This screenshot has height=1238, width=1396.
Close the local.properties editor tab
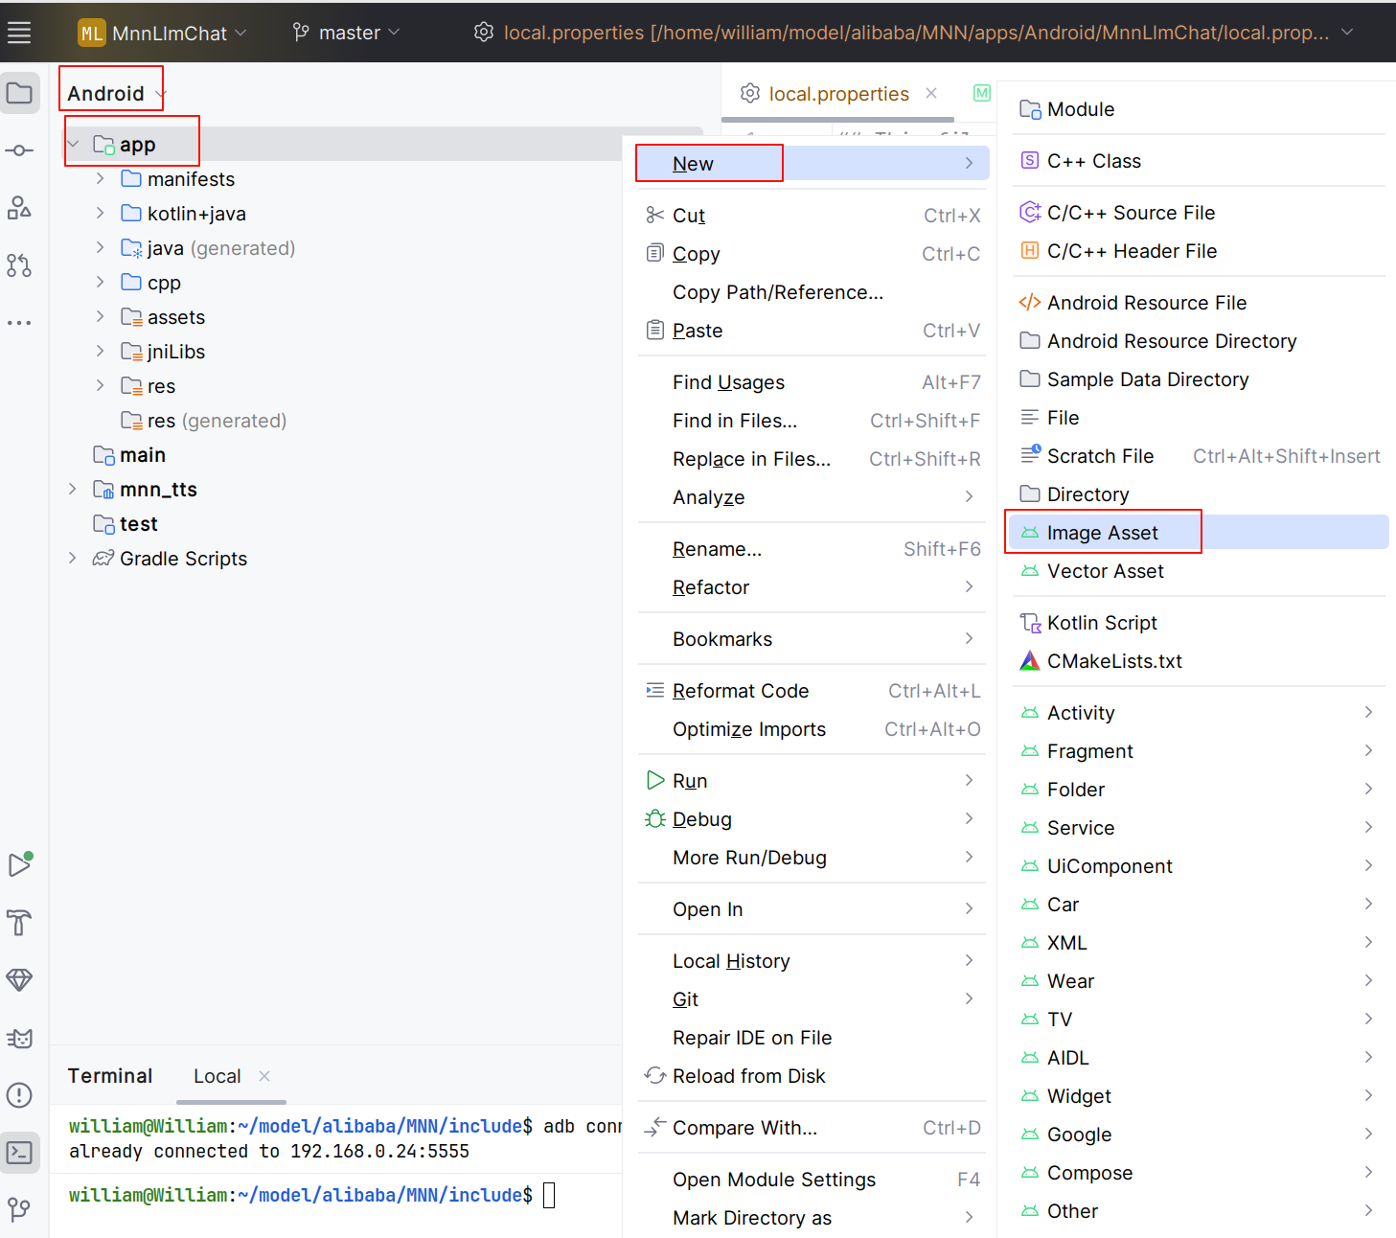pos(931,93)
